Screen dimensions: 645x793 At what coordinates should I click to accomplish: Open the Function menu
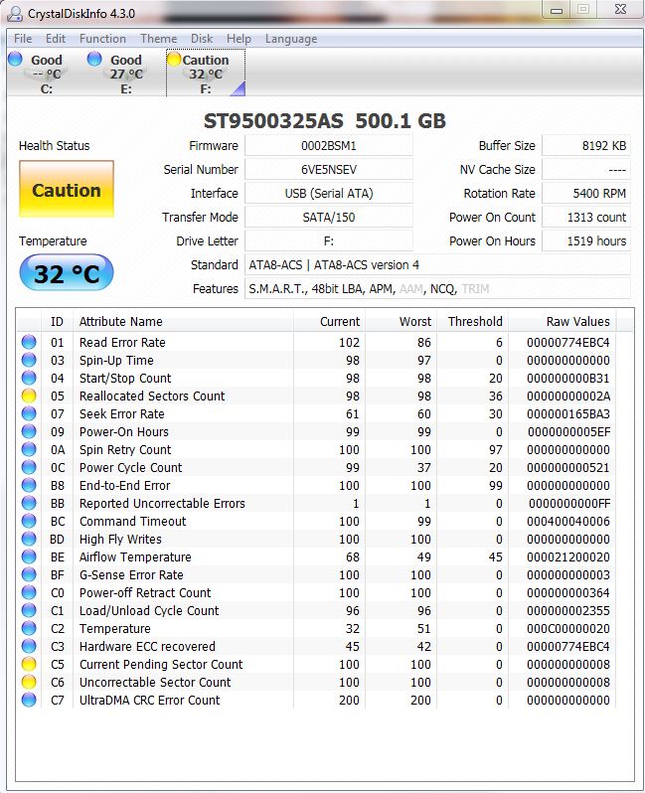102,39
